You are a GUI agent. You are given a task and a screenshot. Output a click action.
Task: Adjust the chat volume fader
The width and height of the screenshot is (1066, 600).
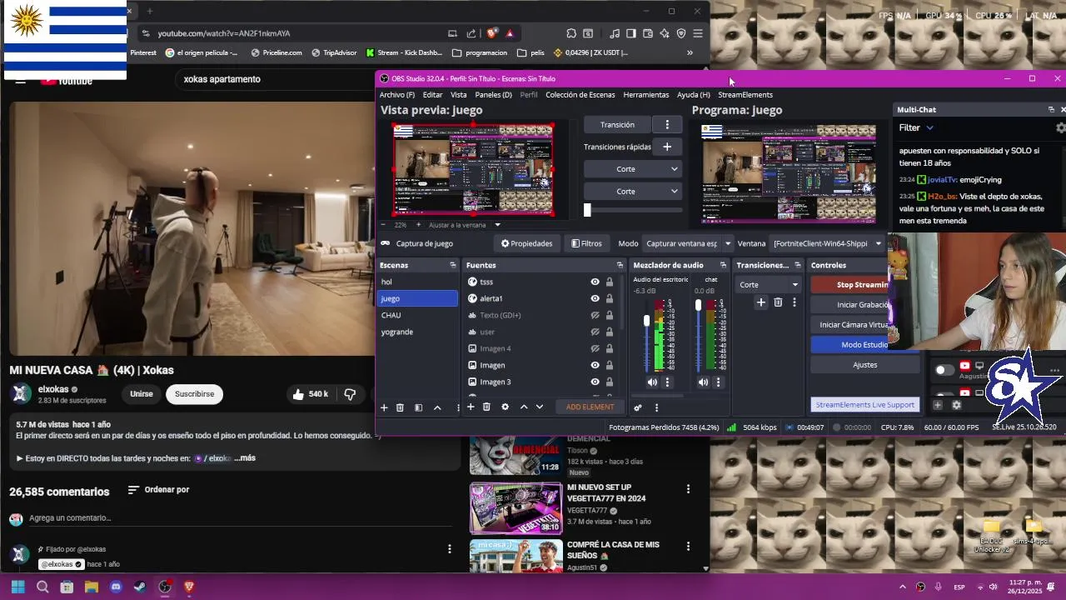698,306
